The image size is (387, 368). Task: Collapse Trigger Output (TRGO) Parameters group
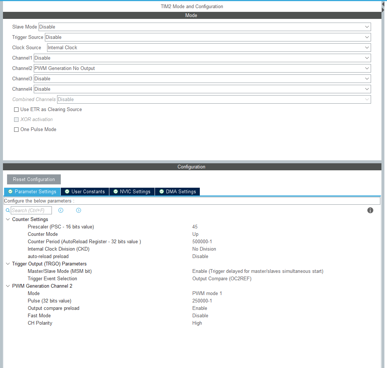[x=8, y=264]
